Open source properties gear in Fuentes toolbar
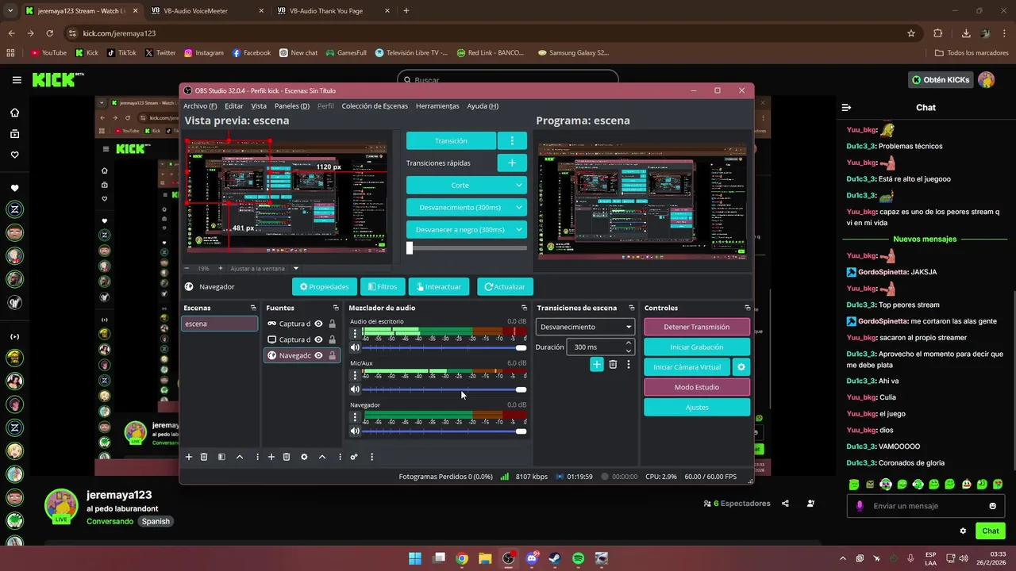 click(x=304, y=457)
